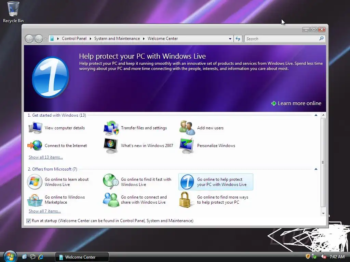Click the vertical scrollbar thumb

tap(323, 162)
